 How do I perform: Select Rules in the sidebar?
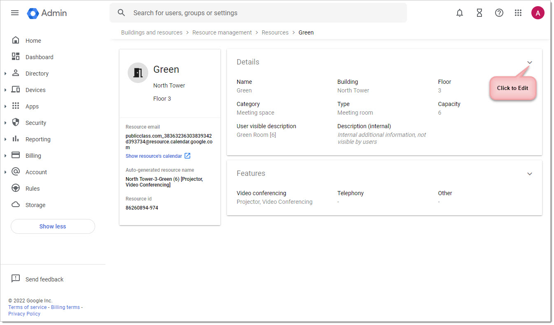(32, 189)
